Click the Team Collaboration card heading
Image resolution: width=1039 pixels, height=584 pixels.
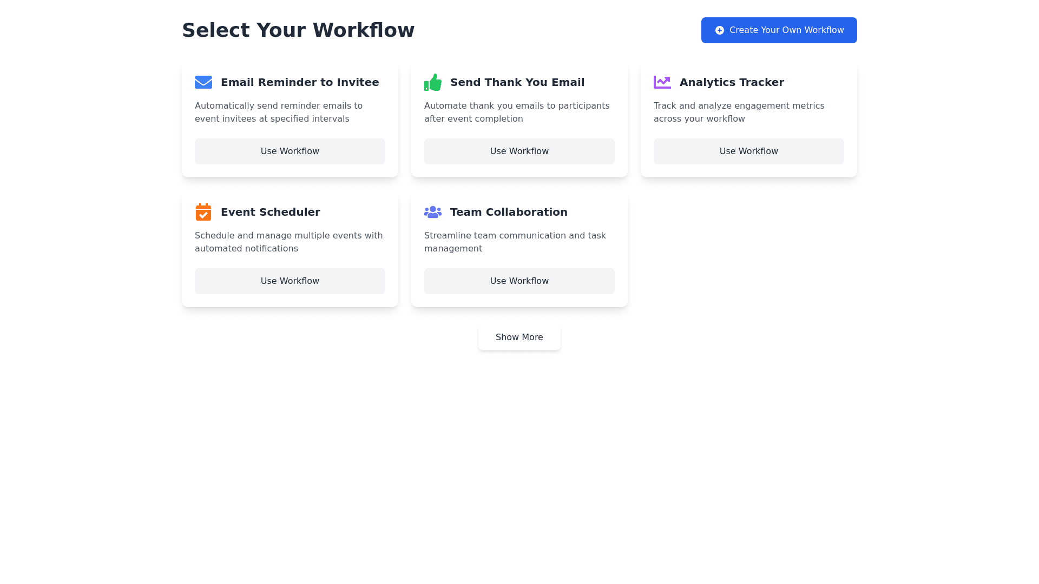point(509,212)
